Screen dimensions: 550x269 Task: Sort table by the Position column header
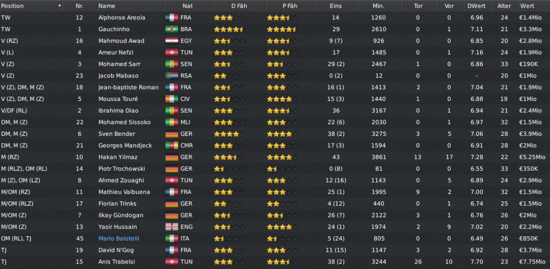tap(31, 6)
